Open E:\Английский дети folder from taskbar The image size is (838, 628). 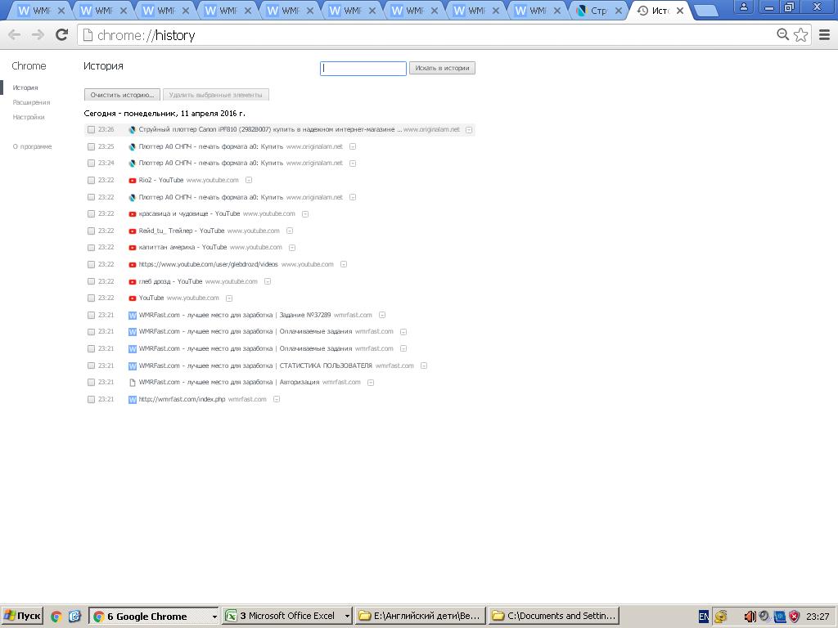point(421,617)
